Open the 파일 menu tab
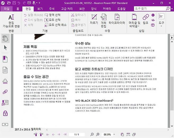The width and height of the screenshot is (174, 138). point(7,9)
